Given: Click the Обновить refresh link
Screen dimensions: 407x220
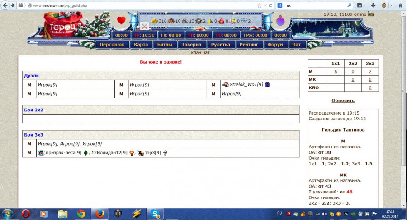Looking at the screenshot, I should coord(343,101).
